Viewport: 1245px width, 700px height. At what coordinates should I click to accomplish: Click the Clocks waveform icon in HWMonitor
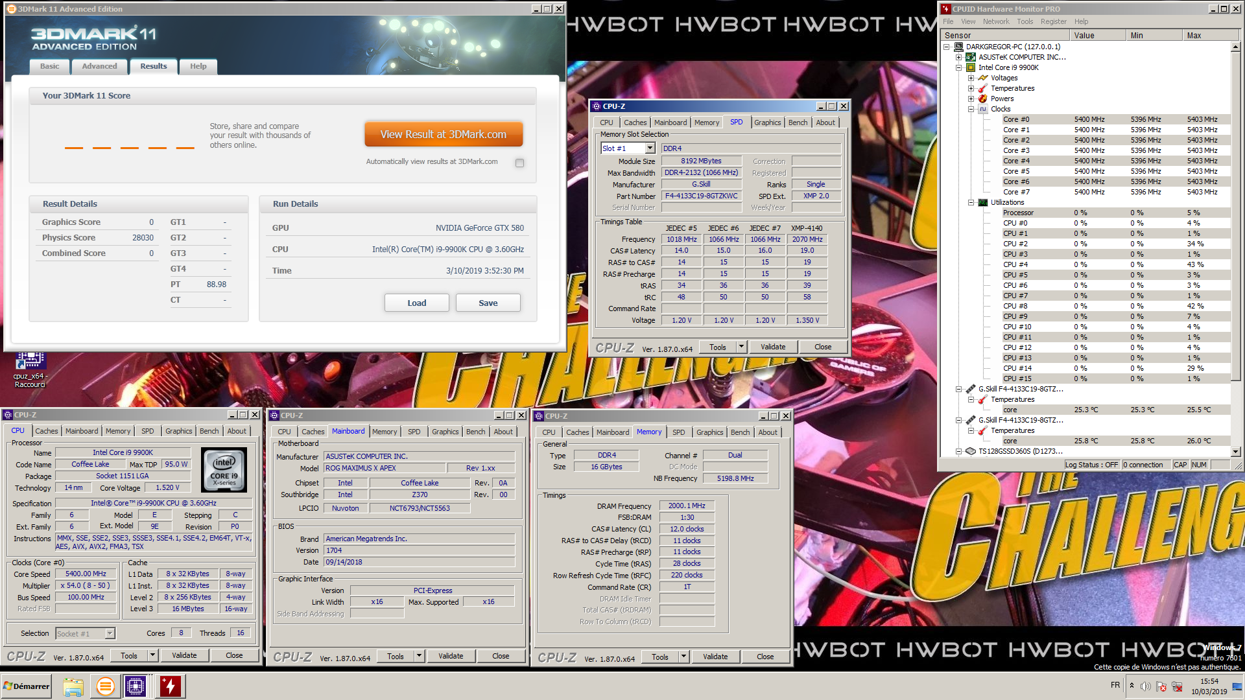pyautogui.click(x=983, y=109)
